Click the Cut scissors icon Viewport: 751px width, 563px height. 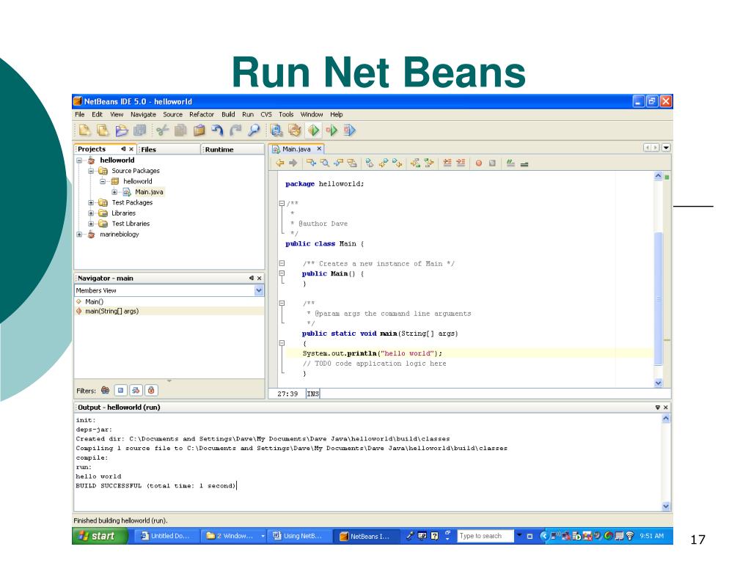[162, 130]
